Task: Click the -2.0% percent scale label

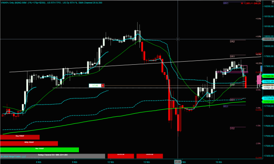Action: (258, 143)
